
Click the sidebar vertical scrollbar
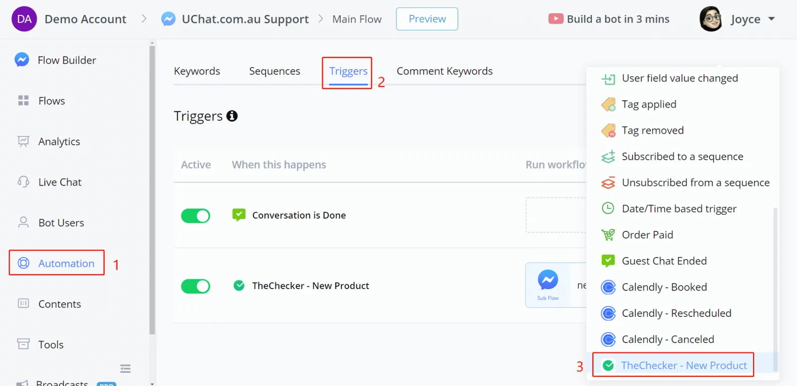[152, 189]
